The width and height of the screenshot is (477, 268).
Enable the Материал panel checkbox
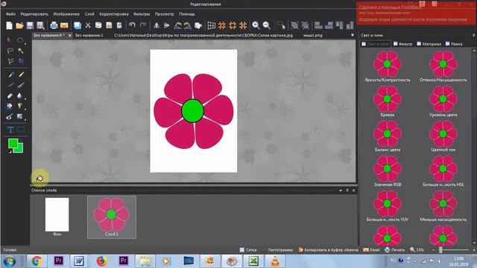coord(419,44)
